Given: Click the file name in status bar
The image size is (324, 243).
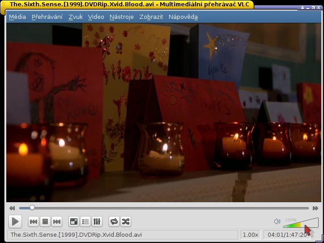Looking at the screenshot, I should pyautogui.click(x=76, y=234).
